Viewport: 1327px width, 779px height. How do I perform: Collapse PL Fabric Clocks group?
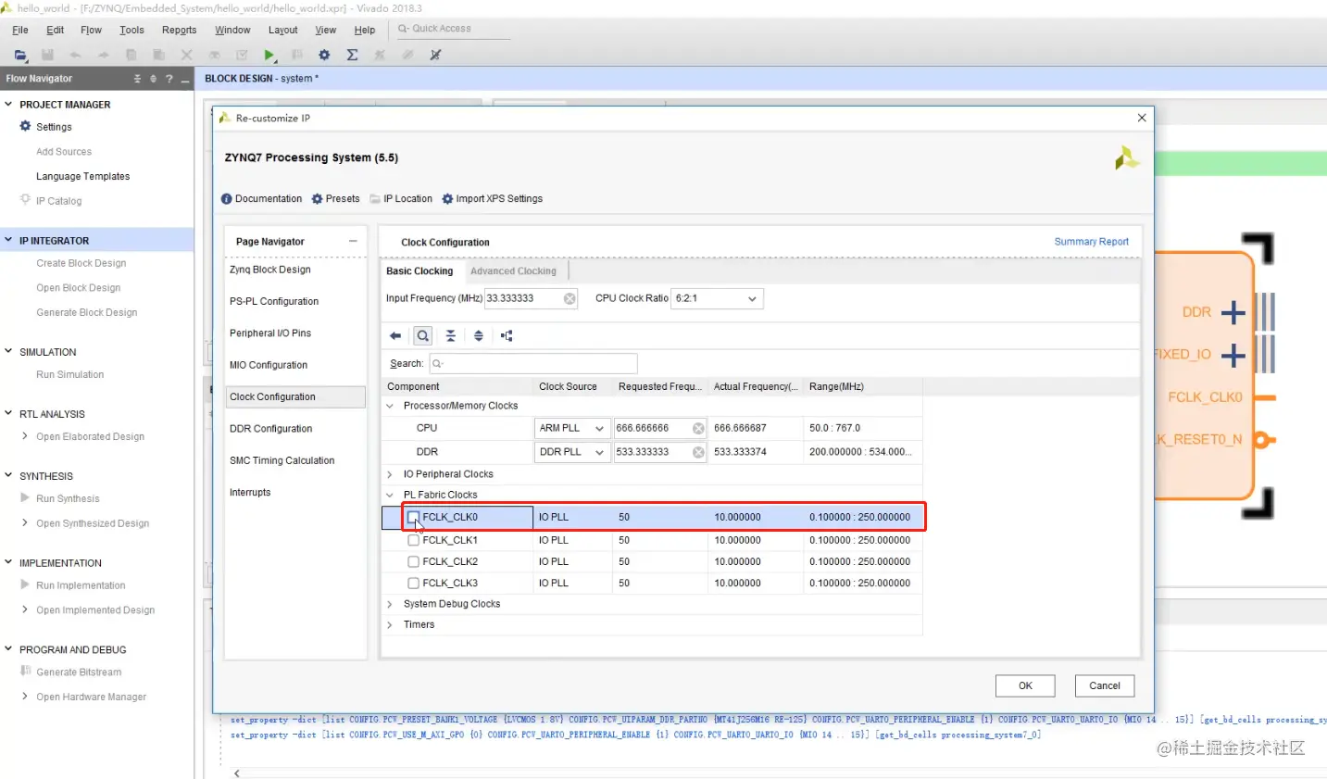click(390, 495)
